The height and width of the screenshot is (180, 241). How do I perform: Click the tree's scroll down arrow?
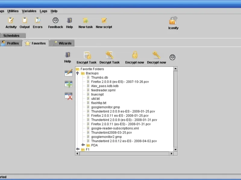coord(176,149)
